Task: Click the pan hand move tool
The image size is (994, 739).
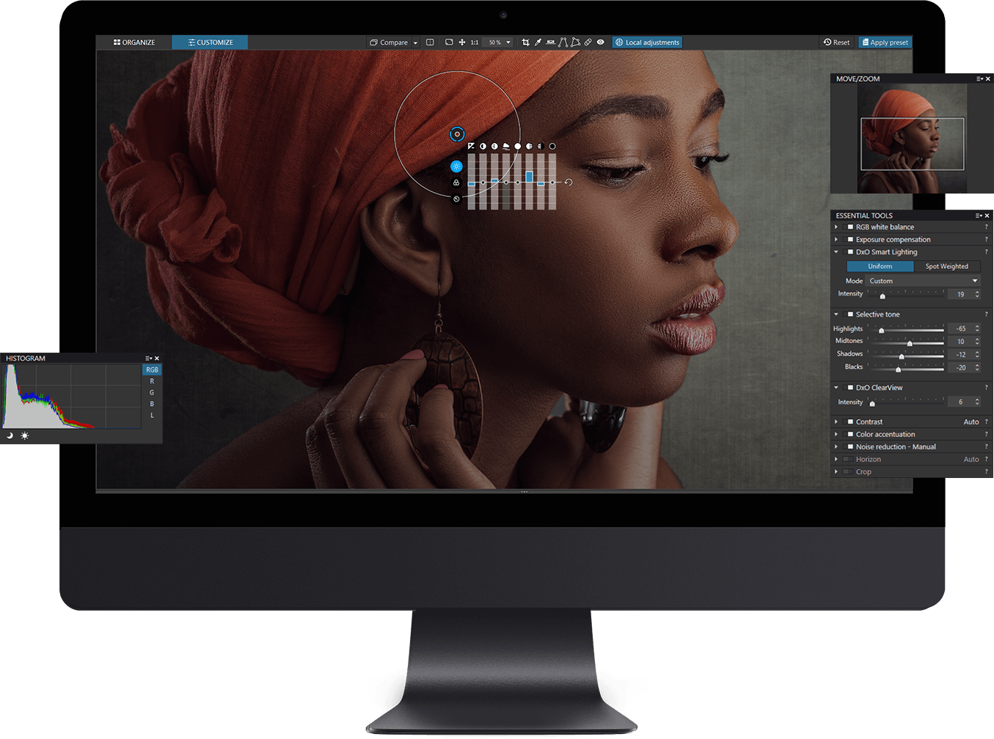Action: coord(462,43)
